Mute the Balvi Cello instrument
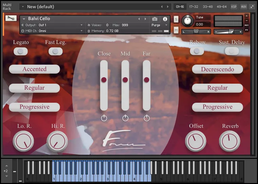The height and width of the screenshot is (184, 258). [176, 30]
